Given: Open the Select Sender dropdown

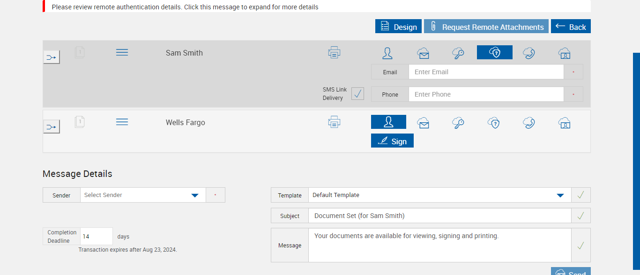Looking at the screenshot, I should [x=195, y=195].
